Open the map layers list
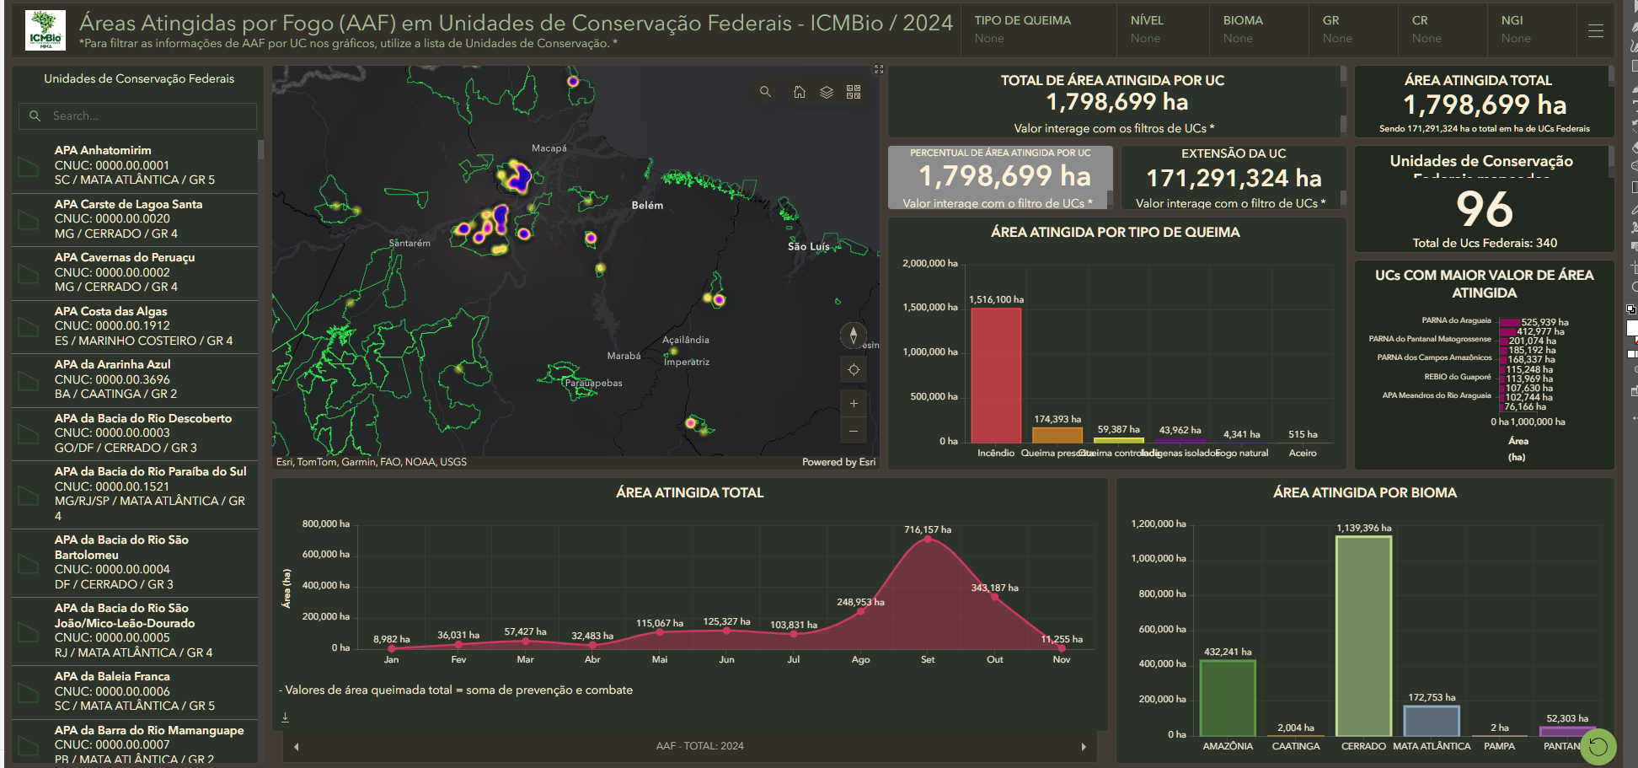 pyautogui.click(x=827, y=92)
